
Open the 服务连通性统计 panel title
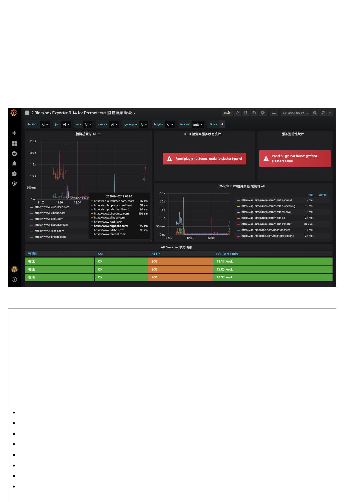[x=293, y=134]
